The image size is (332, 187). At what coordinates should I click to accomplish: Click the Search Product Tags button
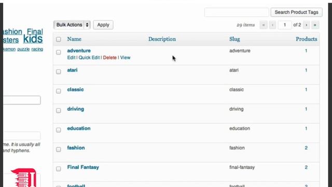296,12
